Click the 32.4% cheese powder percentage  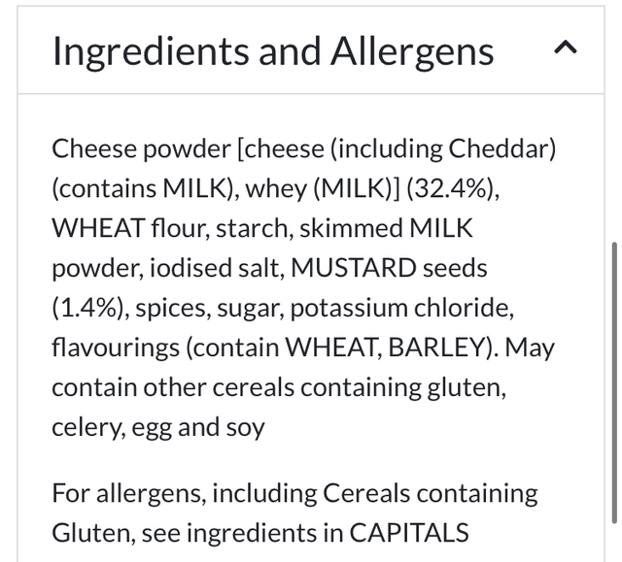point(450,188)
